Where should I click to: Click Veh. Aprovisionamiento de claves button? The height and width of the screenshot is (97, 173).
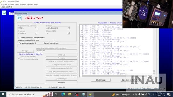61,72
